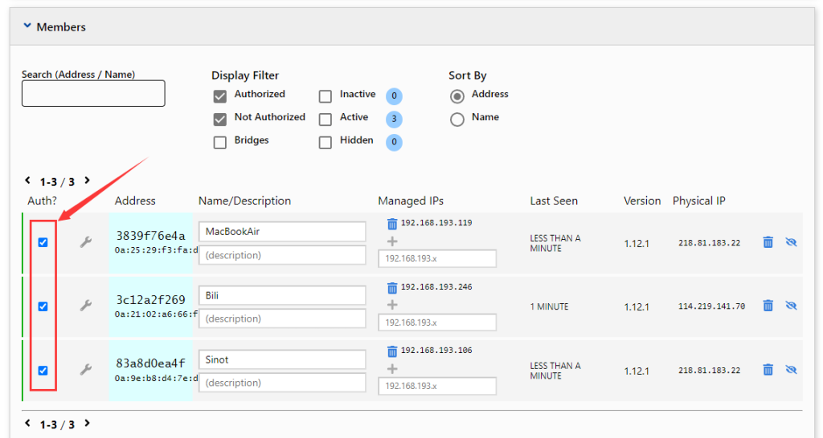Click the Search Address / Name field

point(93,93)
